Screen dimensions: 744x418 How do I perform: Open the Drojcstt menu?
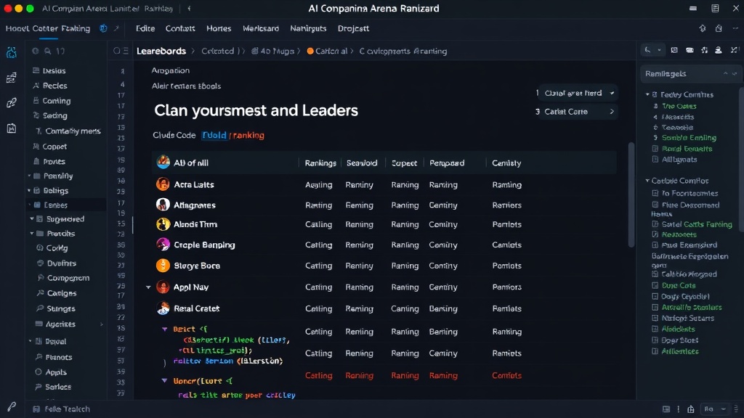coord(353,28)
